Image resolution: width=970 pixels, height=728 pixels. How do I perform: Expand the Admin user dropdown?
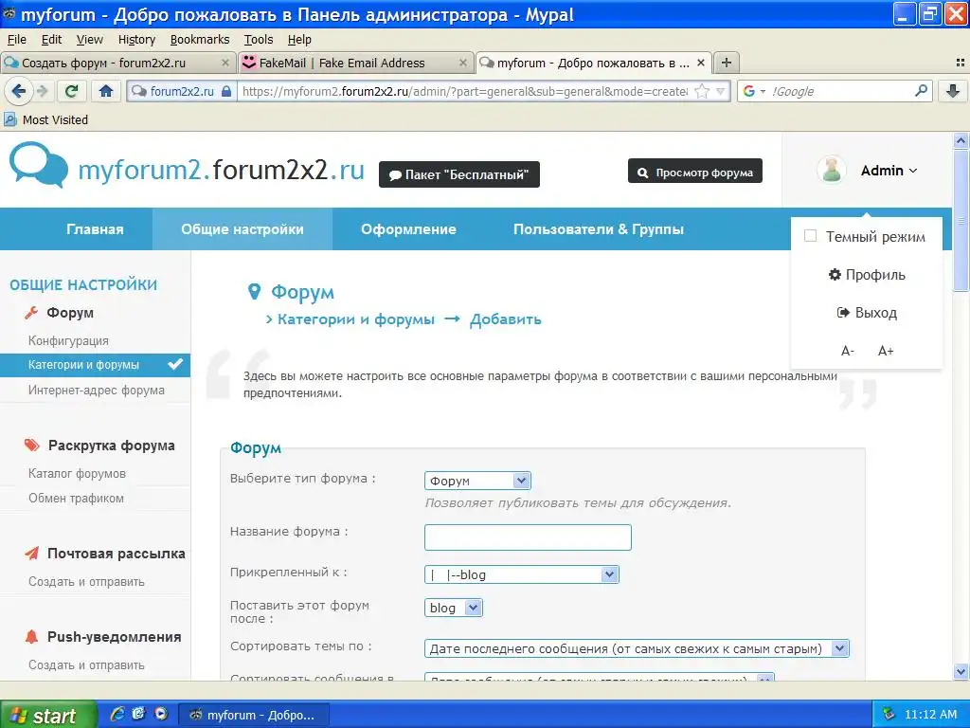(x=889, y=171)
